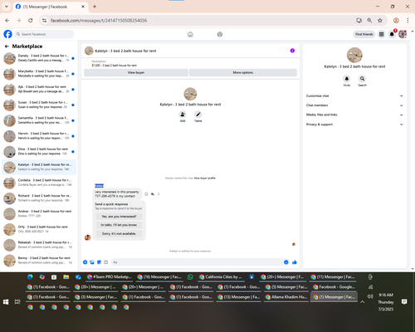The image size is (415, 332).
Task: Send 'Sorry, it's not available.' quick response
Action: (119, 233)
